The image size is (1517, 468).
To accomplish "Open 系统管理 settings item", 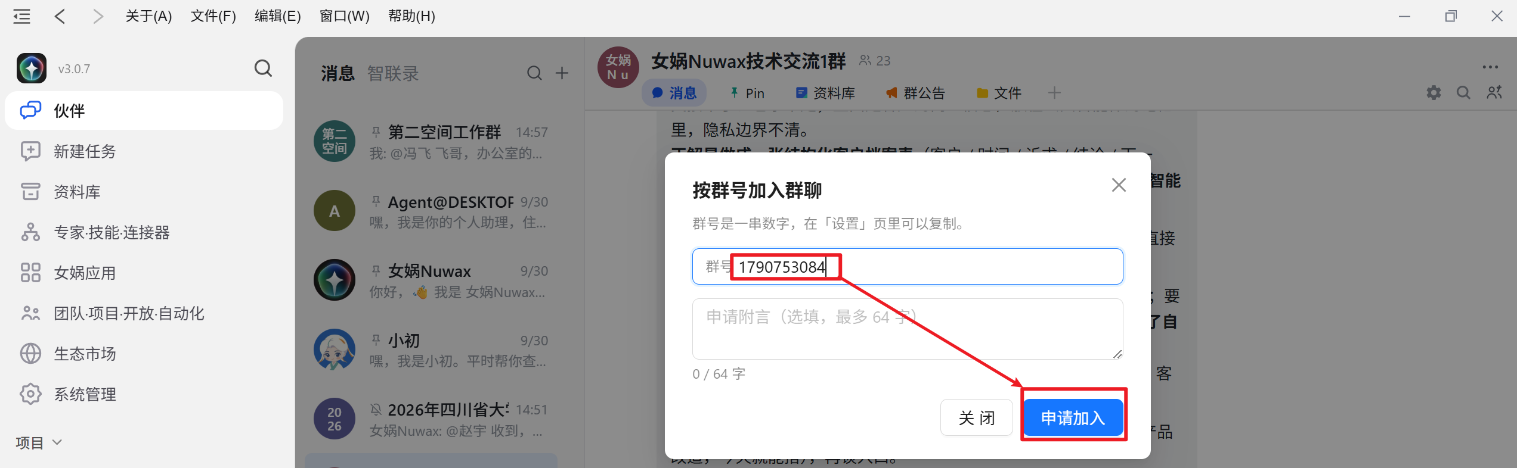I will pos(144,394).
